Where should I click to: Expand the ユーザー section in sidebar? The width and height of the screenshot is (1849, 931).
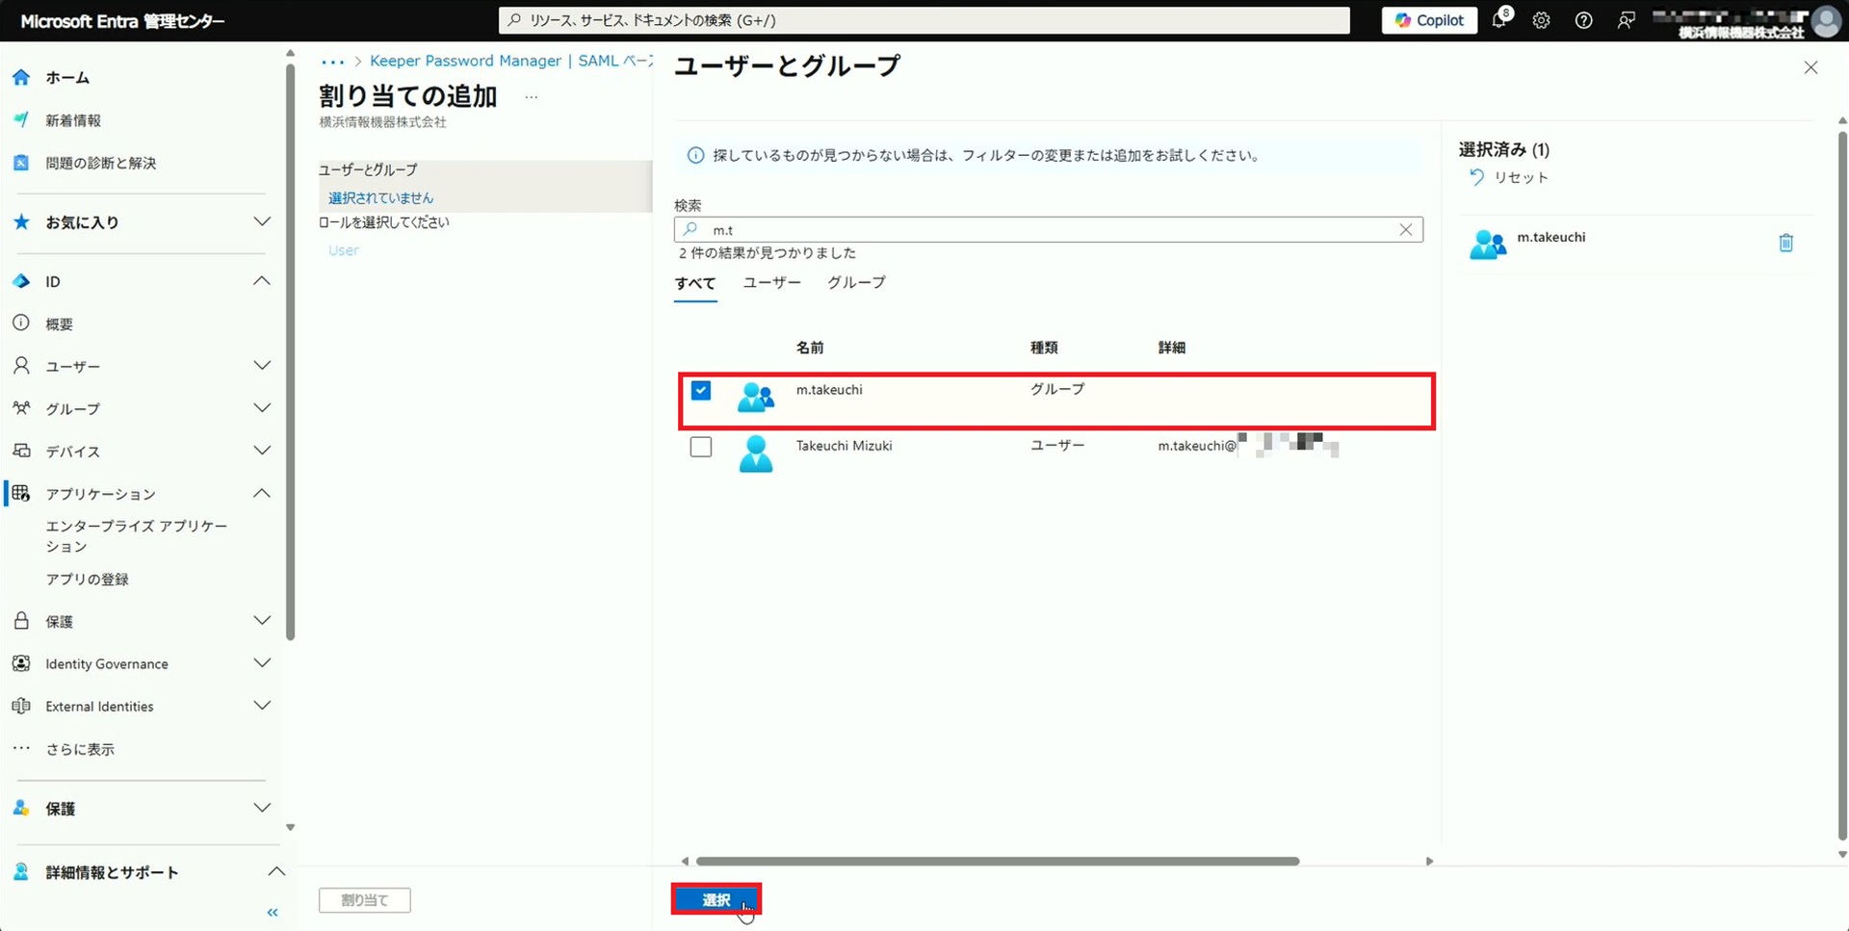coord(261,366)
